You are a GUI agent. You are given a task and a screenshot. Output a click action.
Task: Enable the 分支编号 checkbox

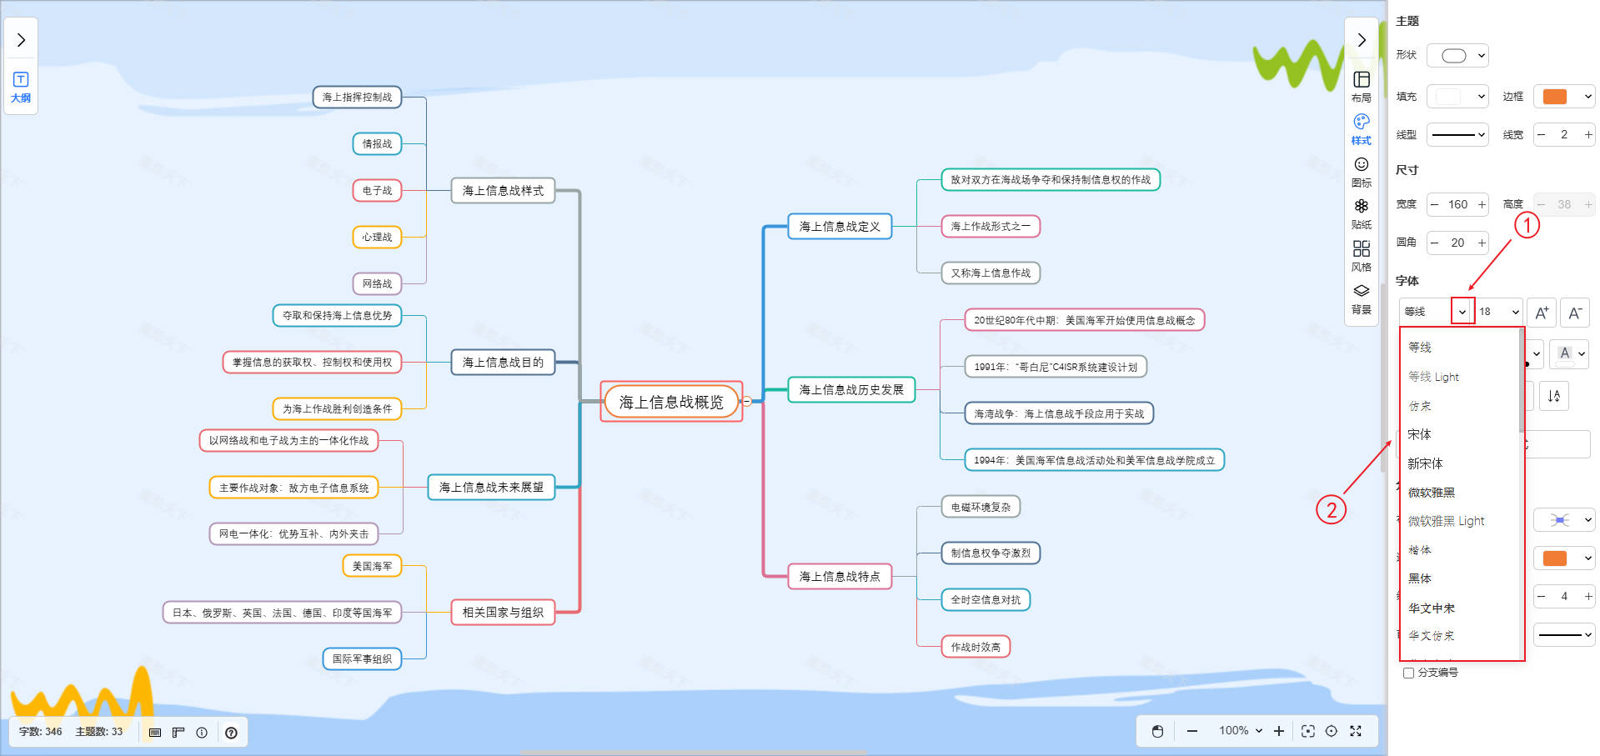[1408, 673]
